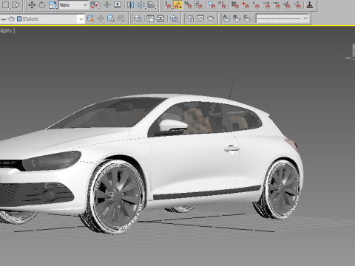Enable Snap to Midpoint icon
Viewport: 355px width, 266px height.
click(277, 4)
